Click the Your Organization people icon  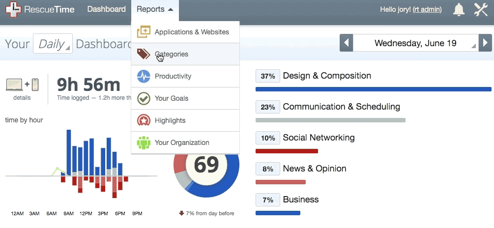[x=143, y=142]
